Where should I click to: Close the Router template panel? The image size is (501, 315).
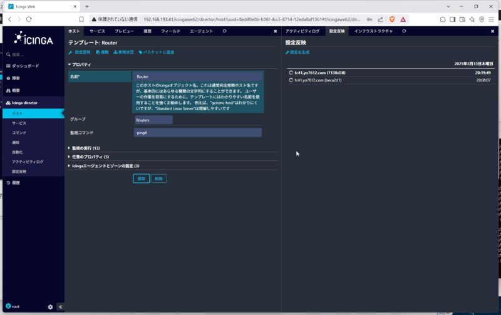(276, 31)
